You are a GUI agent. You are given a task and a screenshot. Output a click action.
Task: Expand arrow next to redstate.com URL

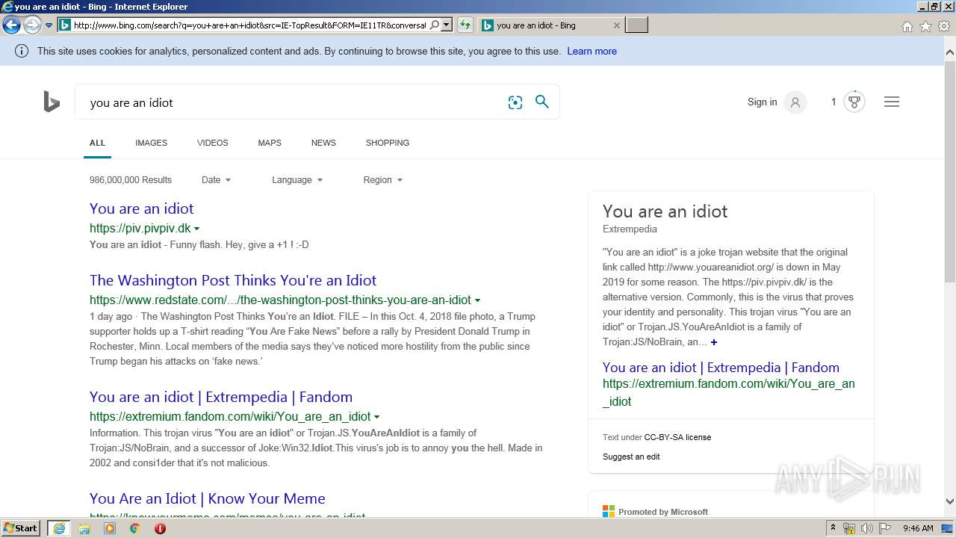pyautogui.click(x=477, y=300)
